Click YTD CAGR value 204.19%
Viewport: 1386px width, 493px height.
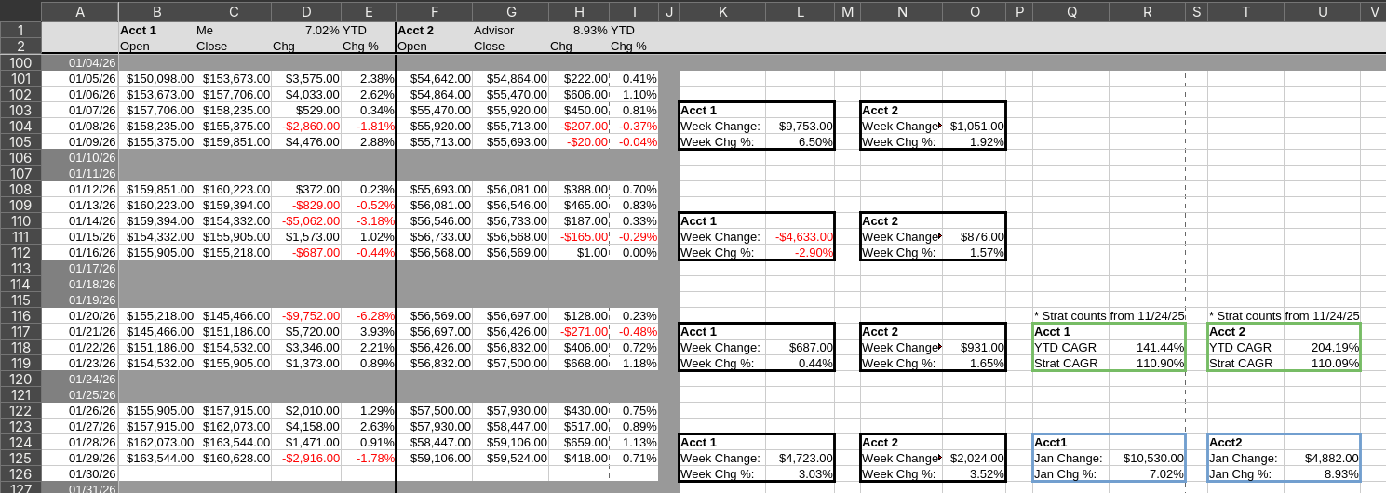(x=1322, y=348)
